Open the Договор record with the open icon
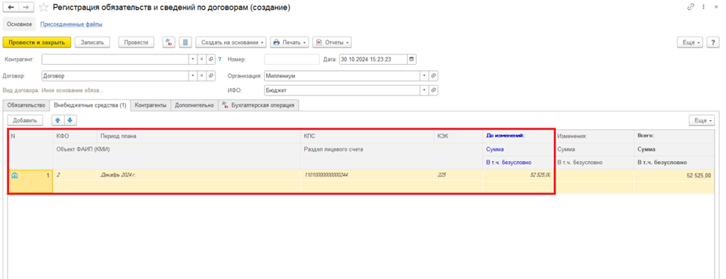Viewport: 726px width, 279px height. (211, 75)
